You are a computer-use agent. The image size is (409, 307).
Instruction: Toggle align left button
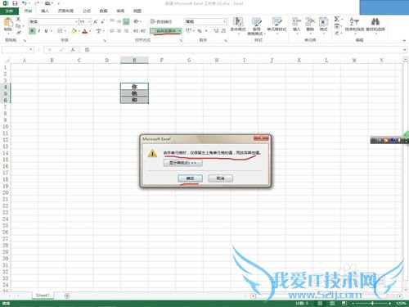point(112,31)
